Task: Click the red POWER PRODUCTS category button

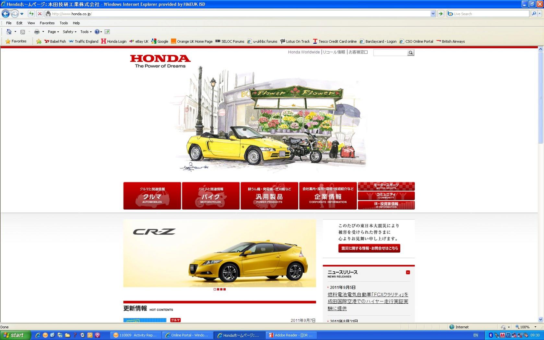Action: click(269, 196)
